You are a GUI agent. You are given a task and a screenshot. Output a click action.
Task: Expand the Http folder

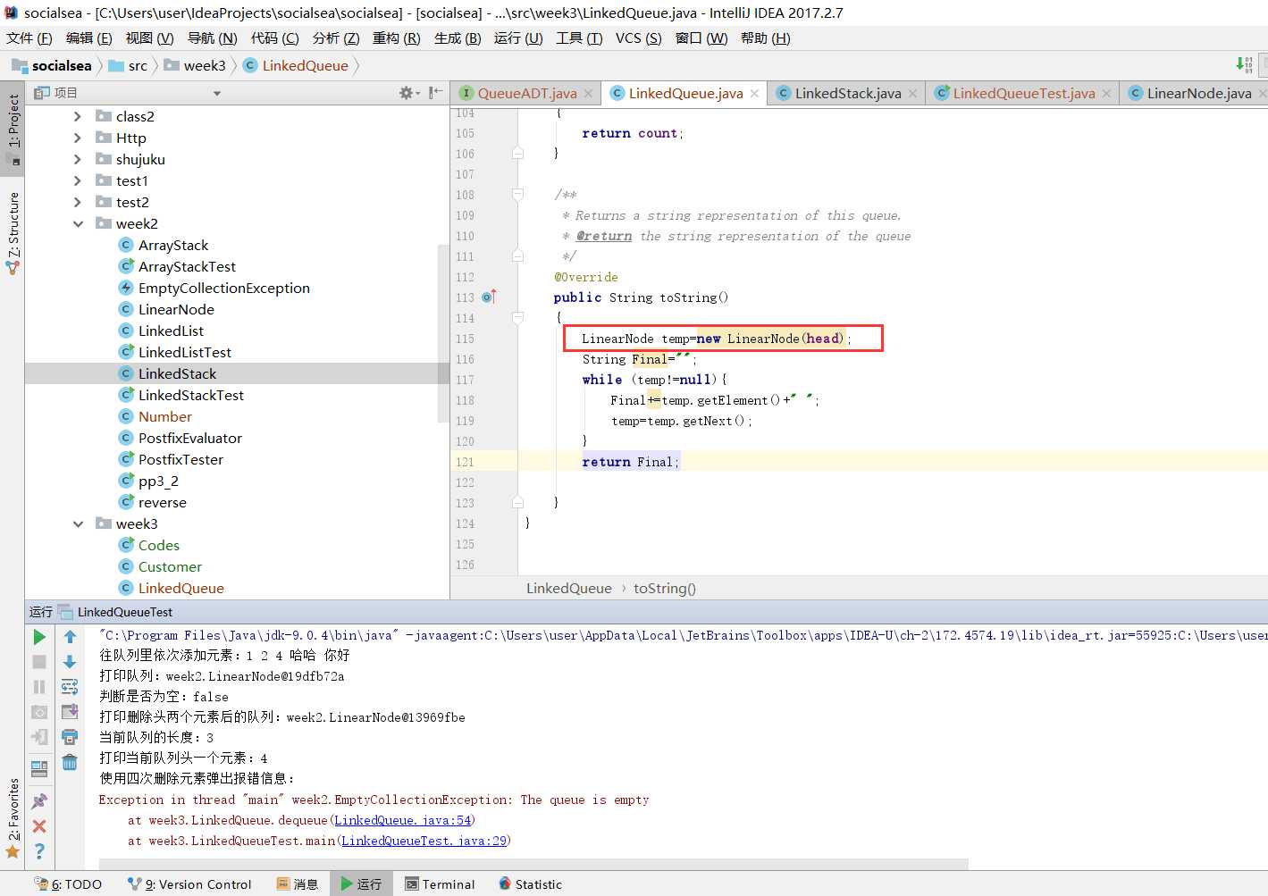pos(78,138)
